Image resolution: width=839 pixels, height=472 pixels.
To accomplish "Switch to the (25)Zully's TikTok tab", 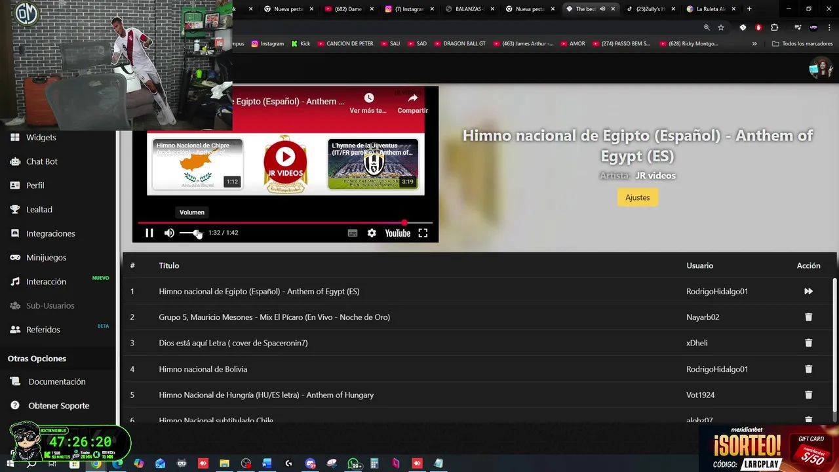I will (x=650, y=9).
